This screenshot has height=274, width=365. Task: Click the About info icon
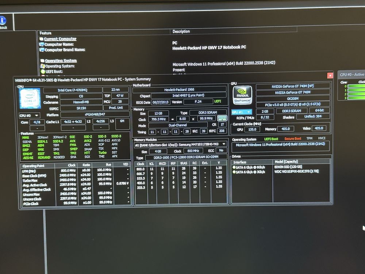click(x=3, y=20)
